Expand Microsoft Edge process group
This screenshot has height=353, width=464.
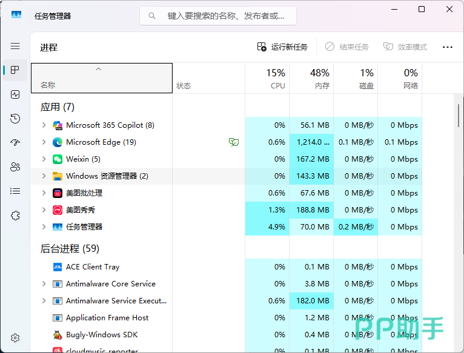[44, 142]
